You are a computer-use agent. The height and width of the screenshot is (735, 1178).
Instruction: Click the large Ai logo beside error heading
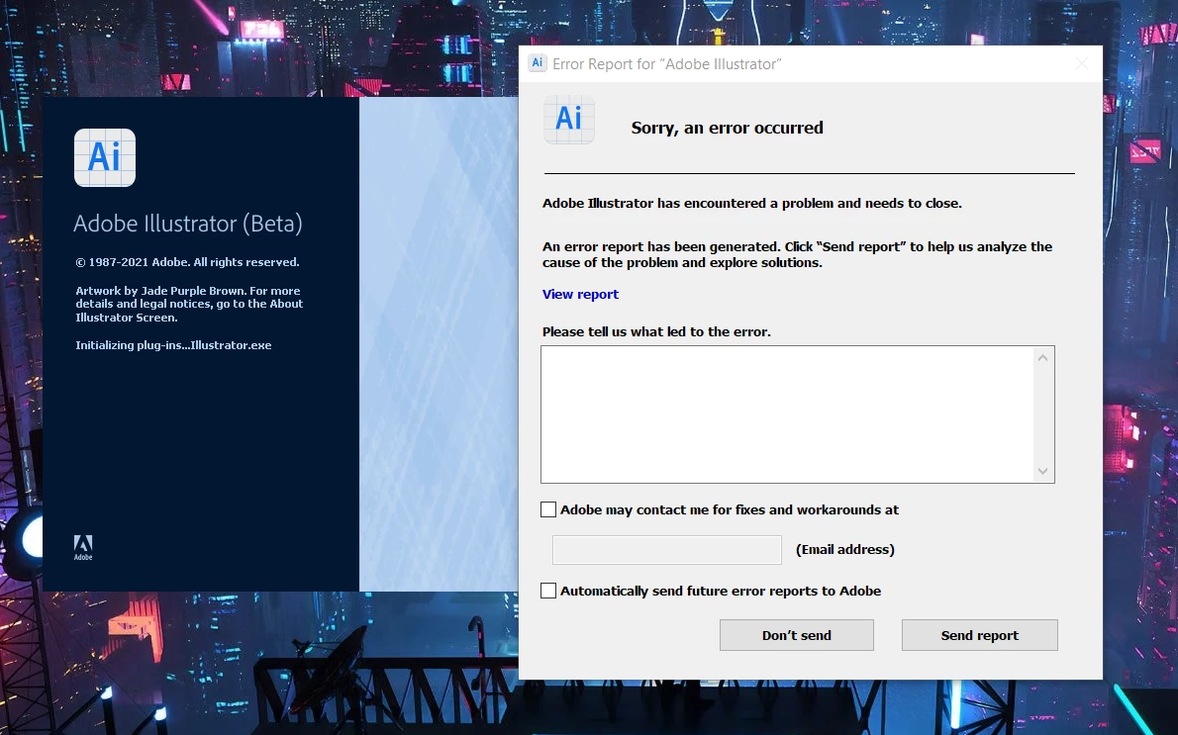(x=569, y=120)
